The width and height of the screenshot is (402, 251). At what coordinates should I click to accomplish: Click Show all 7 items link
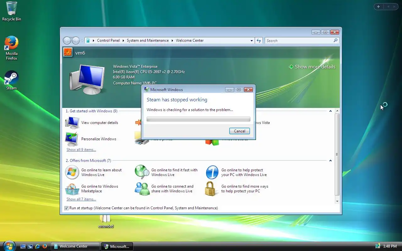pos(81,199)
